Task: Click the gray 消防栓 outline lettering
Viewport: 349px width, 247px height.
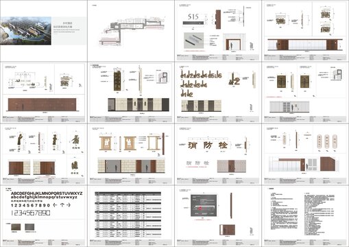Action: (x=197, y=163)
